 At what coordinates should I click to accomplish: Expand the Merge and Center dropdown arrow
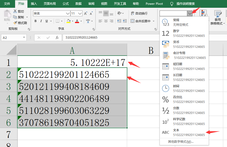pos(154,21)
